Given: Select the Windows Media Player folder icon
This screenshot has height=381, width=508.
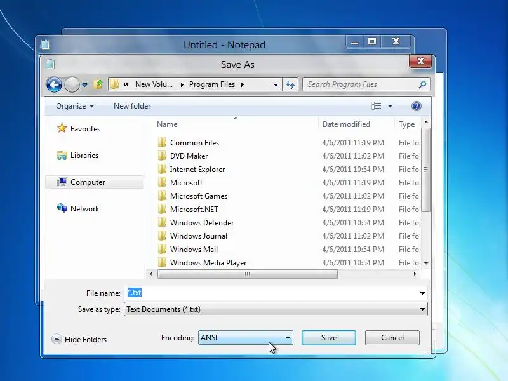Looking at the screenshot, I should pos(162,262).
